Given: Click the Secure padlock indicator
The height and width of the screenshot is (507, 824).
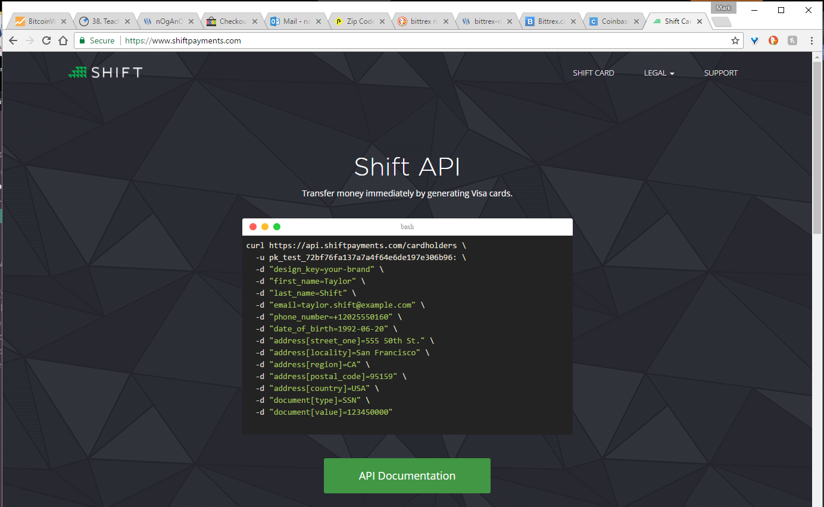Looking at the screenshot, I should click(96, 40).
